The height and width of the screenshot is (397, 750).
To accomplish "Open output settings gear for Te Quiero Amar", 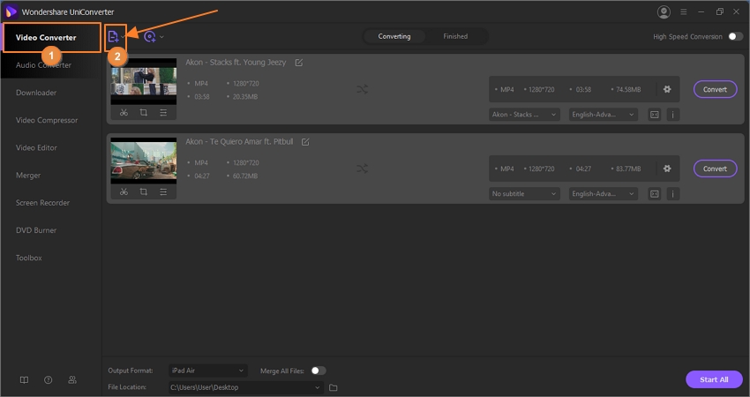I will (667, 169).
